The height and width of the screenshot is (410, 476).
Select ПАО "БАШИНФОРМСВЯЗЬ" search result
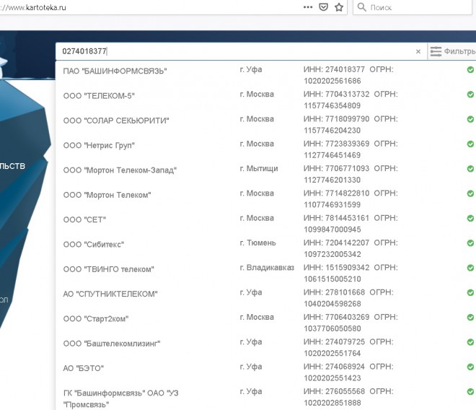(115, 71)
